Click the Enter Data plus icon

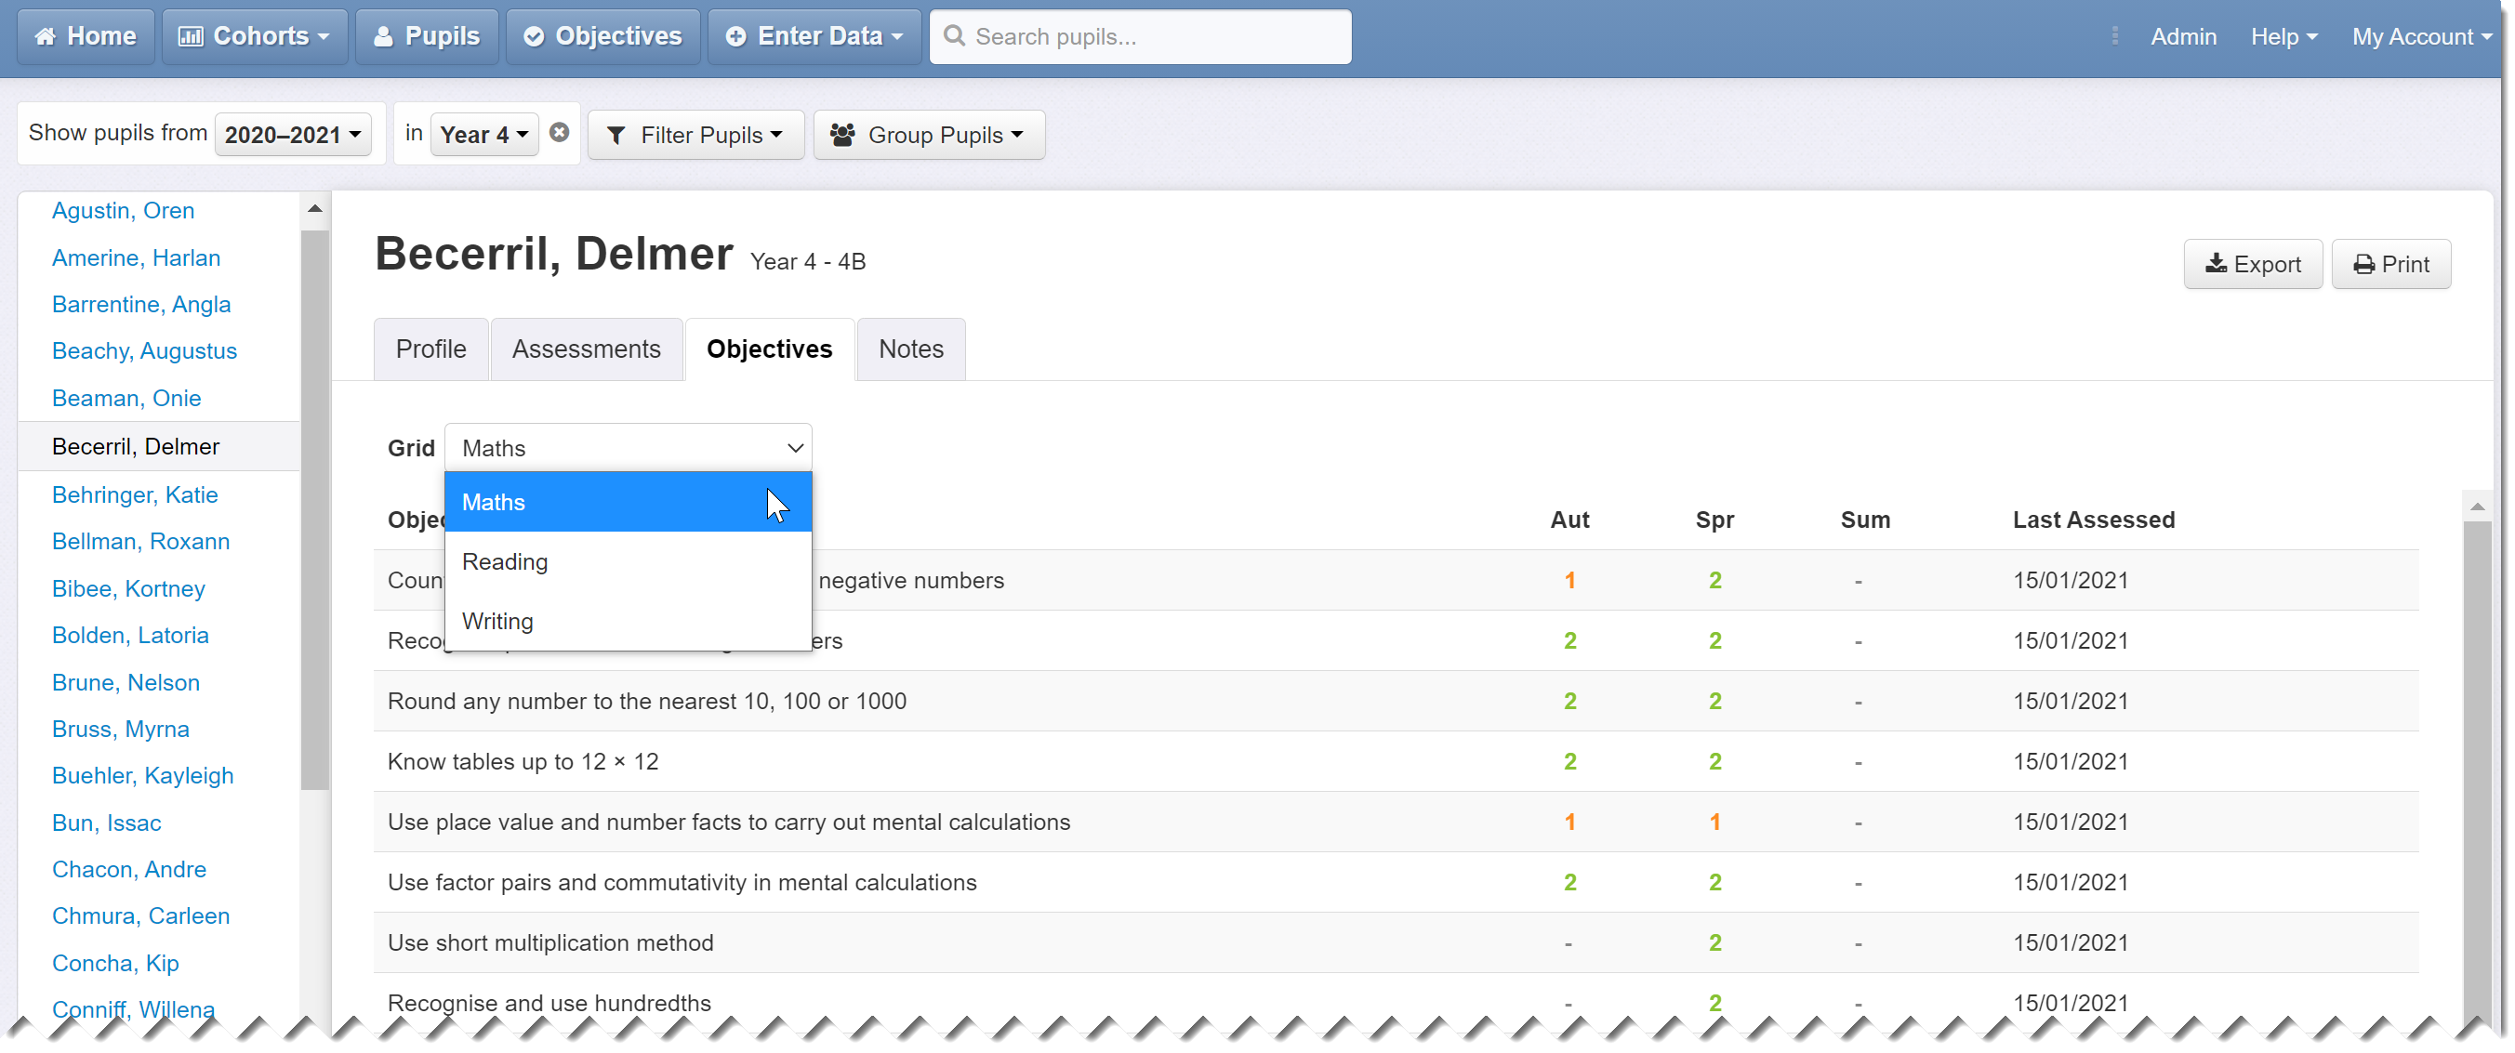(x=736, y=36)
